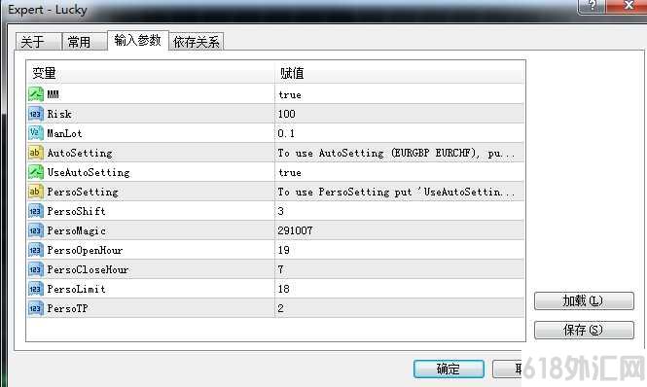
Task: Click the PersoShift variable name
Action: 76,211
